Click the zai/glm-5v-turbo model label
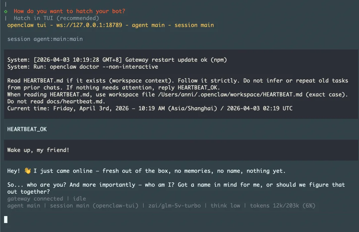The image size is (359, 232). pos(175,206)
